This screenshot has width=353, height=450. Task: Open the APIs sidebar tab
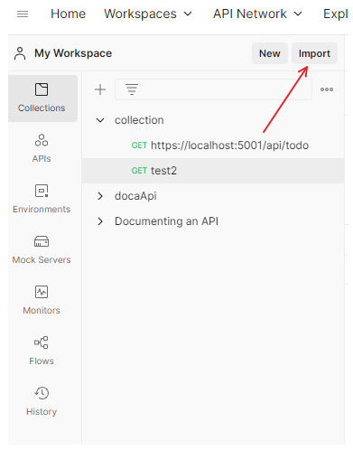pos(42,149)
